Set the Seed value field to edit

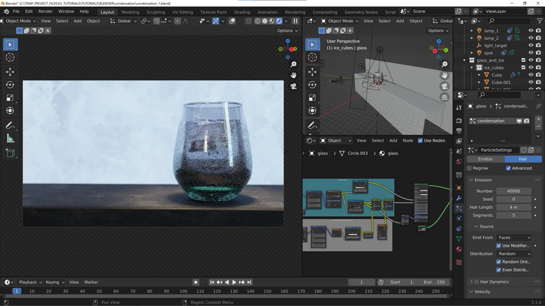click(514, 199)
